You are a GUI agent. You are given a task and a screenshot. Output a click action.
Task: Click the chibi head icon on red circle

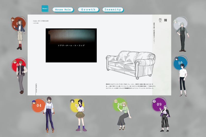point(15,62)
